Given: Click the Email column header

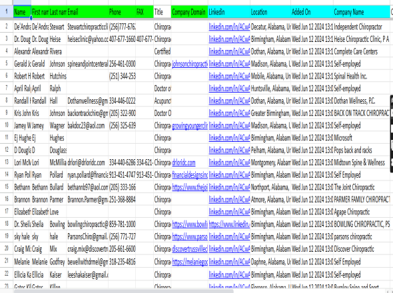Looking at the screenshot, I should coord(87,12).
